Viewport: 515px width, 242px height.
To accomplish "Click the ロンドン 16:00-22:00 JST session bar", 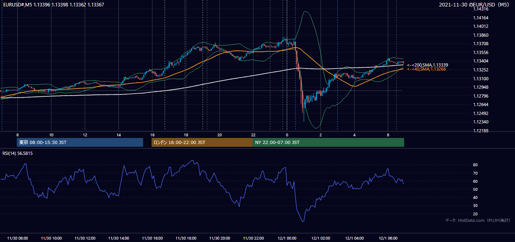I will pos(202,142).
